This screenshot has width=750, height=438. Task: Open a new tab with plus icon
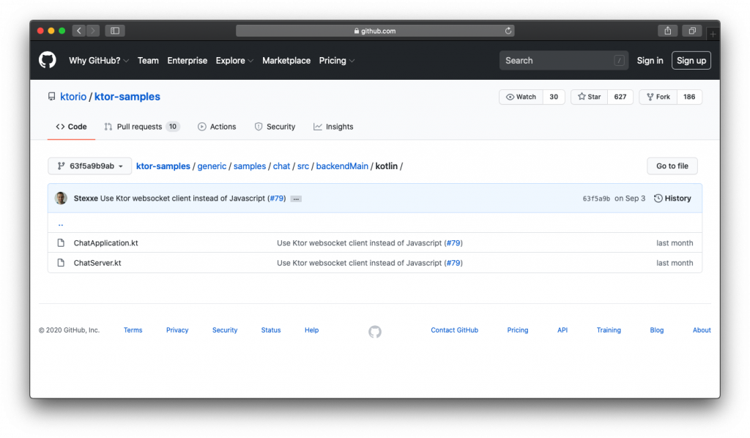pyautogui.click(x=713, y=34)
